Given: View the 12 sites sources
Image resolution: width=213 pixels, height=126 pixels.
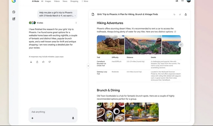Looking at the screenshot, I should tap(36, 23).
